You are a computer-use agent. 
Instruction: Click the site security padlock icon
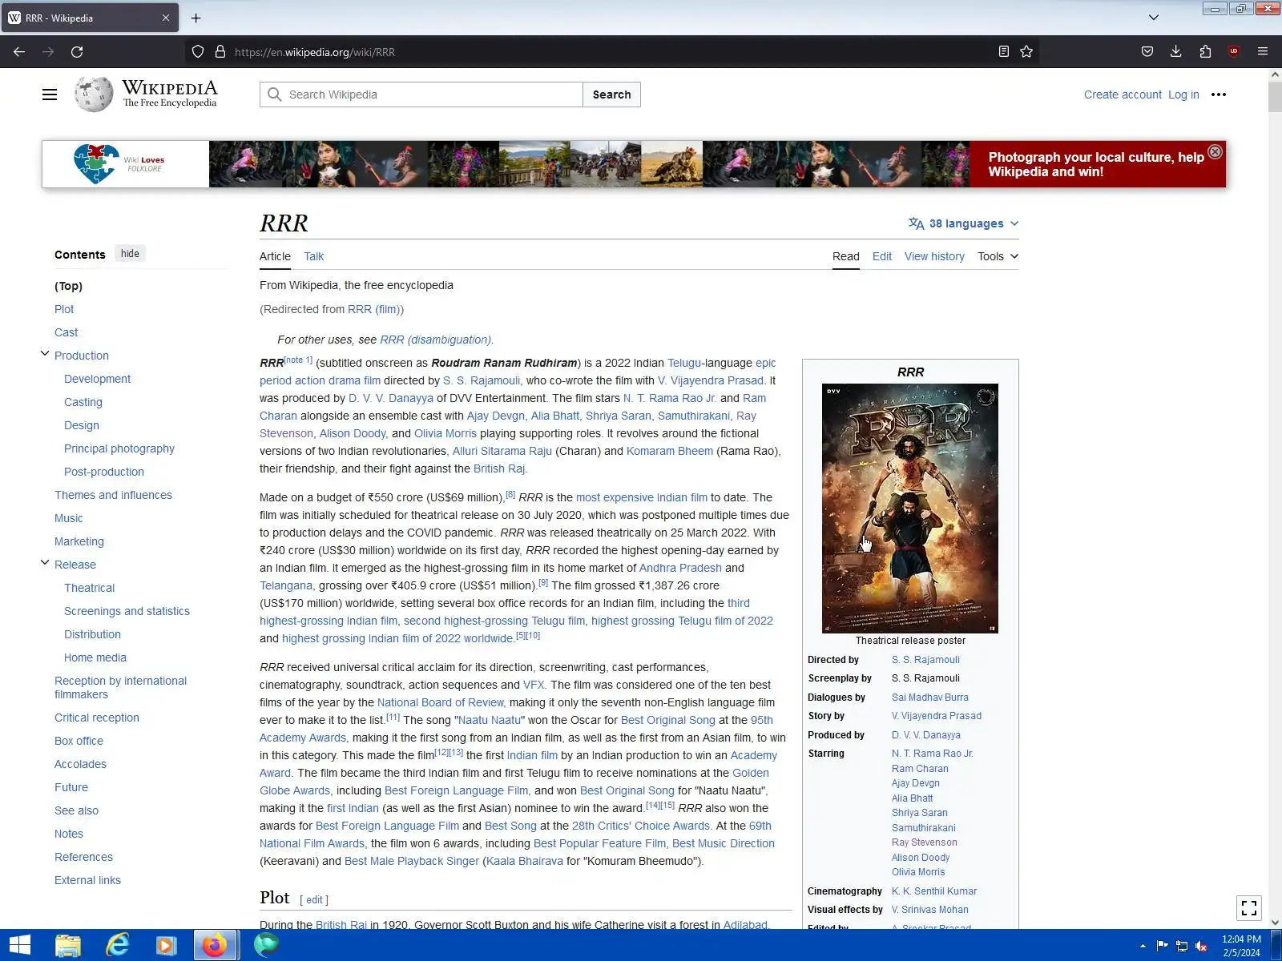click(x=220, y=52)
